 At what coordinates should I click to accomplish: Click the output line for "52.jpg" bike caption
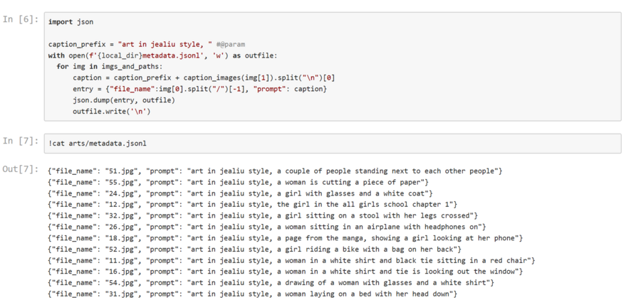(x=254, y=249)
